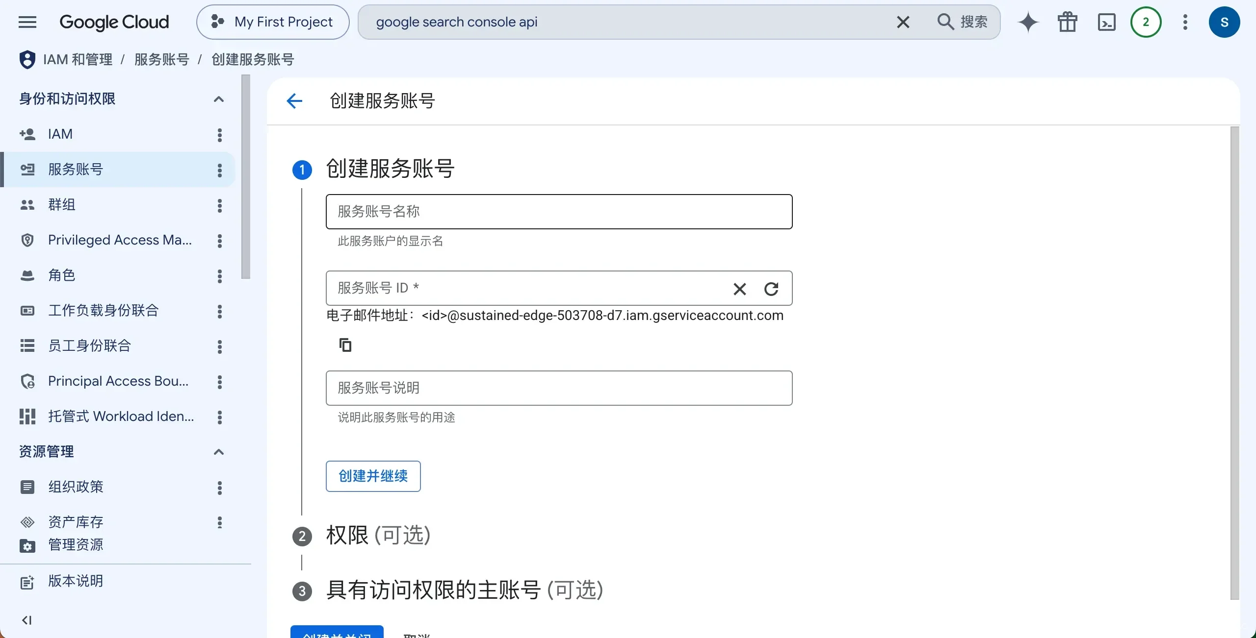Screen dimensions: 1256x638
Task: Focus the 服务账号名称 input field
Action: (x=559, y=212)
